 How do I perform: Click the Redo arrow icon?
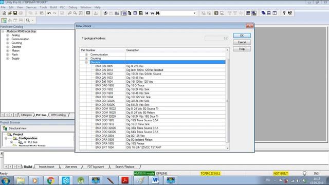[54, 13]
